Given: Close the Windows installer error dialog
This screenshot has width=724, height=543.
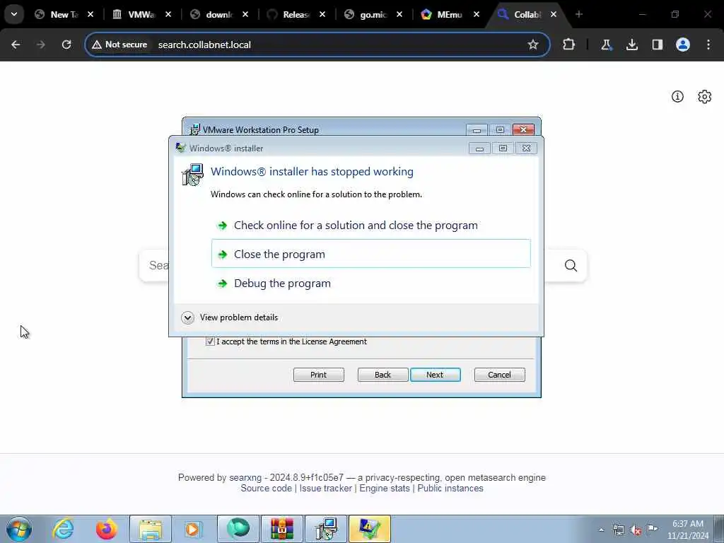Looking at the screenshot, I should pyautogui.click(x=526, y=148).
